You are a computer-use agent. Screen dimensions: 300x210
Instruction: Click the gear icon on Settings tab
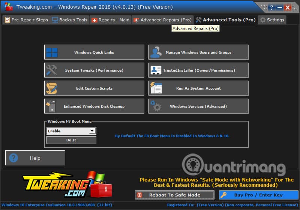click(263, 20)
